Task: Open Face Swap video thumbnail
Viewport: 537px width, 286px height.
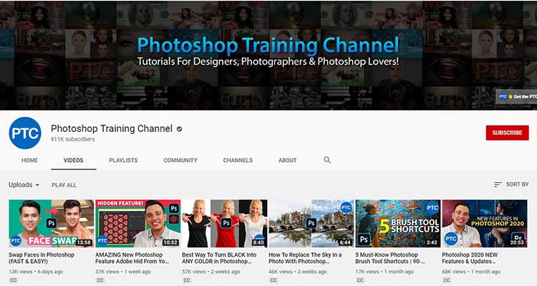Action: 52,223
